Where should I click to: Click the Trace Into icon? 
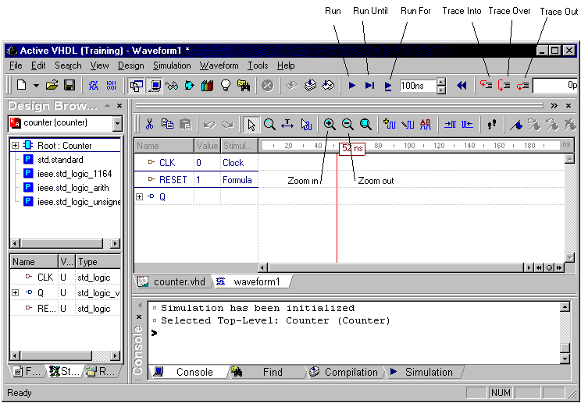click(485, 86)
